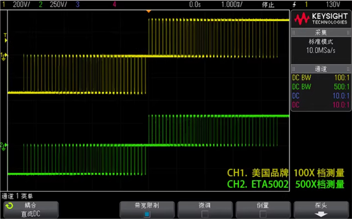Viewport: 352px width, 219px height.
Task: Click the Keysight Technologies logo
Action: 321,19
